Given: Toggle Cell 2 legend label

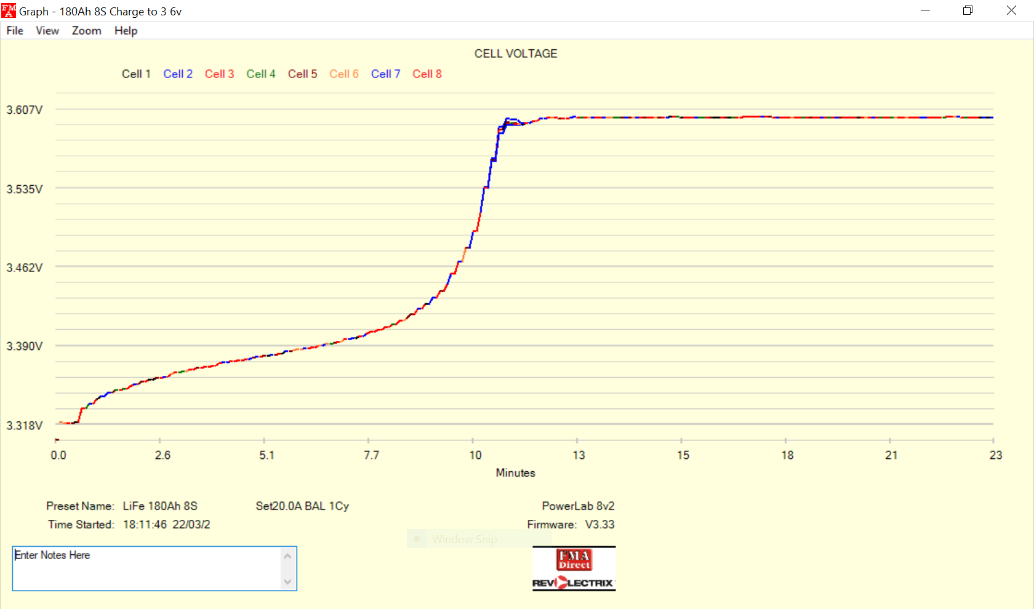Looking at the screenshot, I should click(178, 74).
